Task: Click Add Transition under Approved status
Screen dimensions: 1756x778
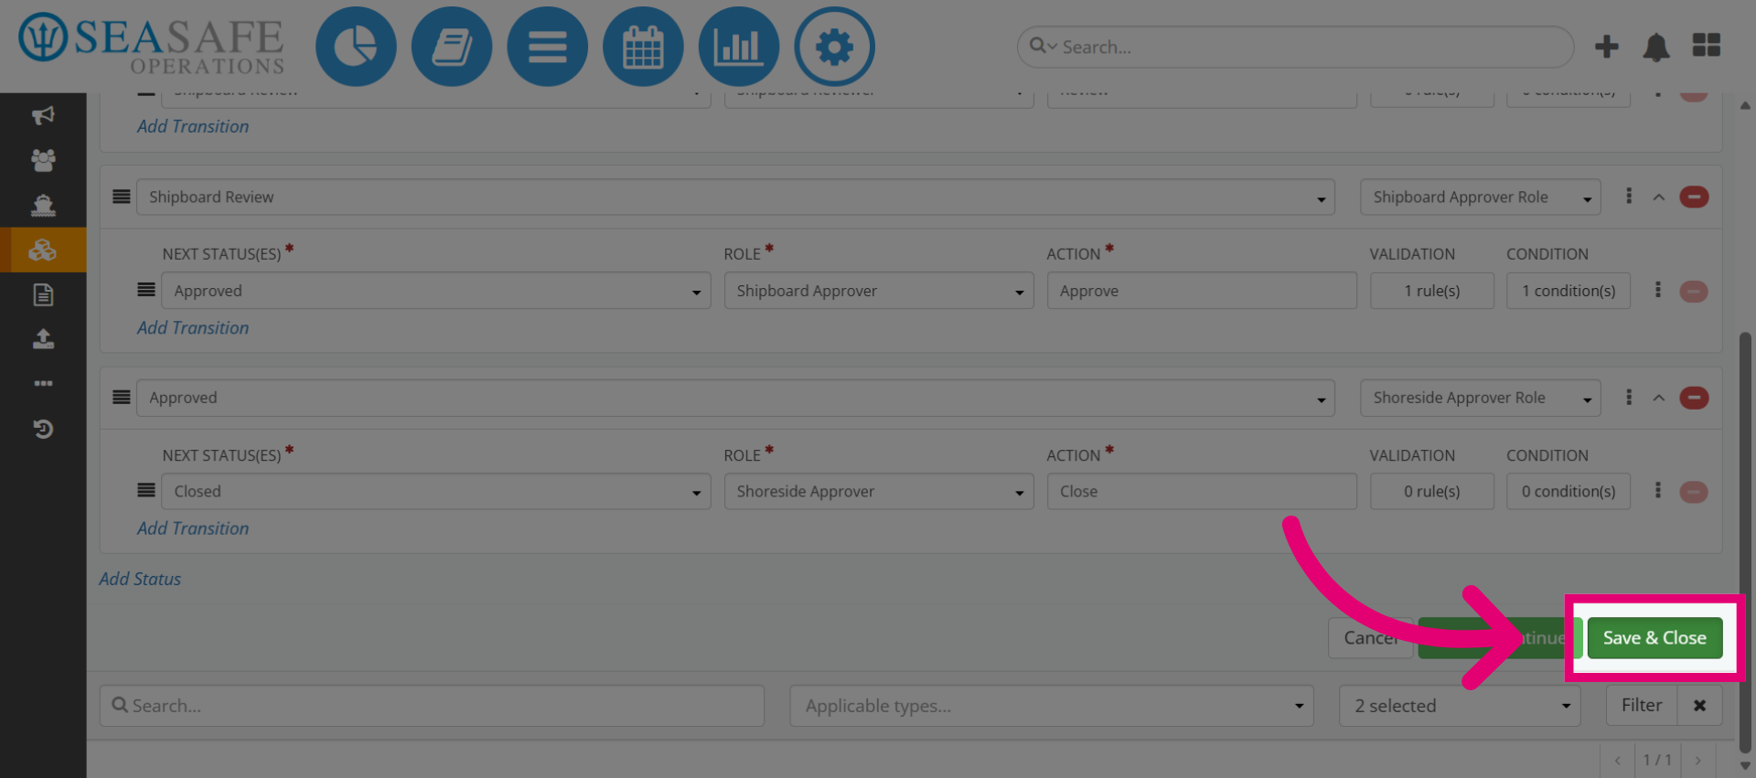Action: click(x=193, y=528)
